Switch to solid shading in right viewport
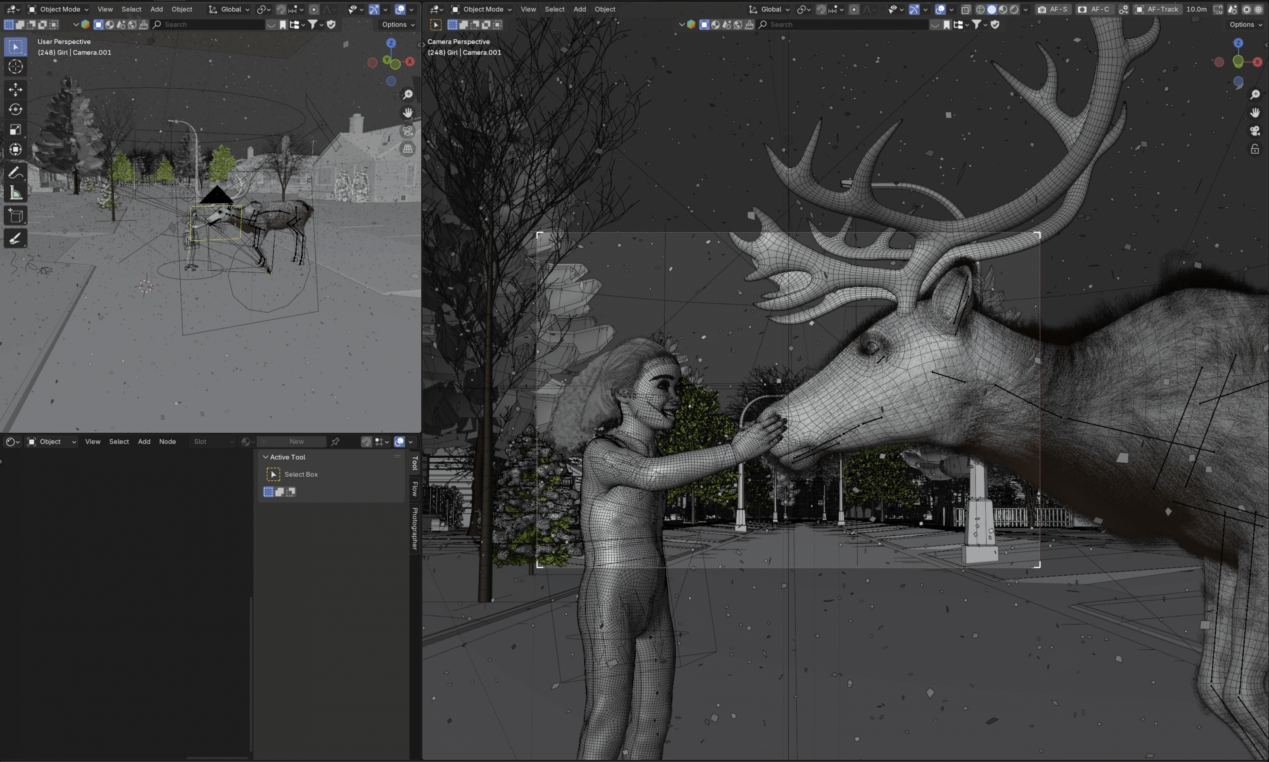 [991, 9]
